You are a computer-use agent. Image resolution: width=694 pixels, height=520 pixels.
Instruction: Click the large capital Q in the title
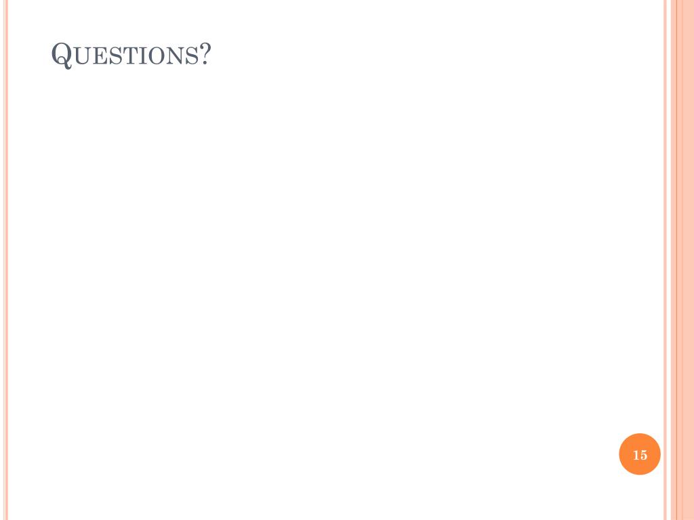coord(62,56)
